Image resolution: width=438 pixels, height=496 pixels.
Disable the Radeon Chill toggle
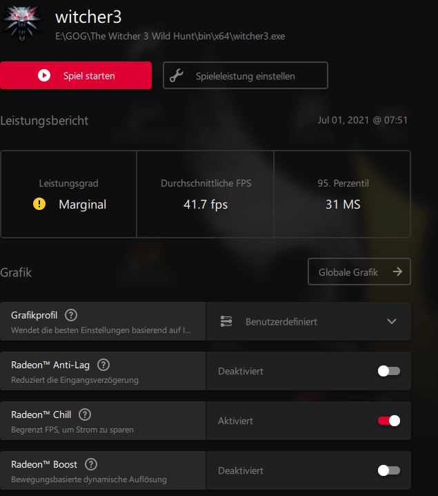tap(389, 421)
